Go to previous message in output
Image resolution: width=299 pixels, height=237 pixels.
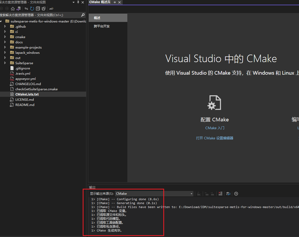coord(207,194)
